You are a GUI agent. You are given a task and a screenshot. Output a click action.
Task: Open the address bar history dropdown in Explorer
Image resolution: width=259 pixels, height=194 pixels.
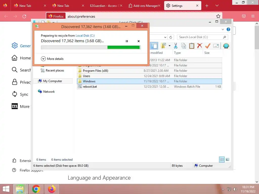(x=165, y=37)
